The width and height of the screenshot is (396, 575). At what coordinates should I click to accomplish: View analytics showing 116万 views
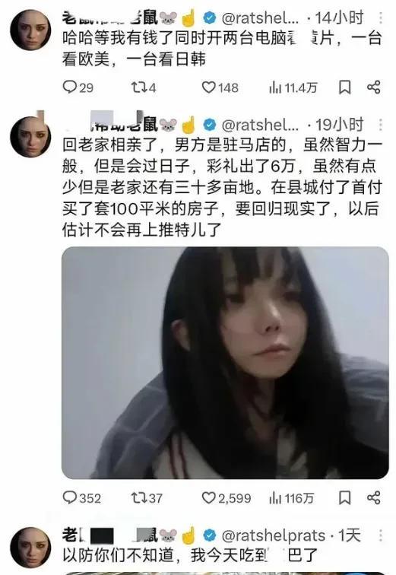pyautogui.click(x=292, y=497)
